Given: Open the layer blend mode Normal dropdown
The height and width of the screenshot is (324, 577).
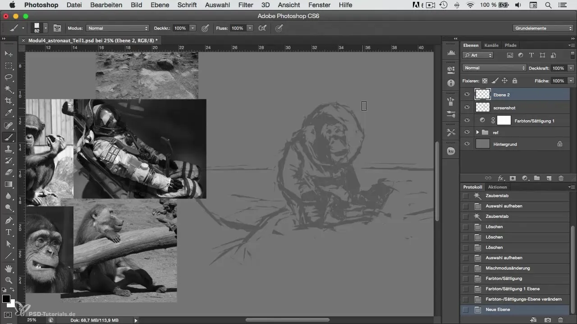Looking at the screenshot, I should (x=495, y=68).
